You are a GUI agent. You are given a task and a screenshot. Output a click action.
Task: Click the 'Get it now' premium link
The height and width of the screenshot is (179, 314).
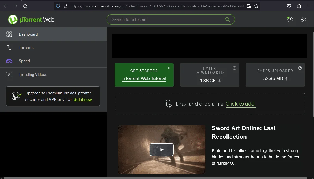click(x=82, y=100)
